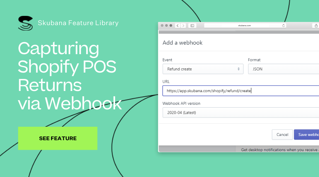The height and width of the screenshot is (177, 319).
Task: Open the browser share icon
Action: (316, 25)
